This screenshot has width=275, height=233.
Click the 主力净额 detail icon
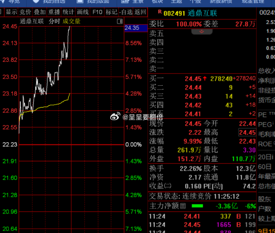click(183, 206)
